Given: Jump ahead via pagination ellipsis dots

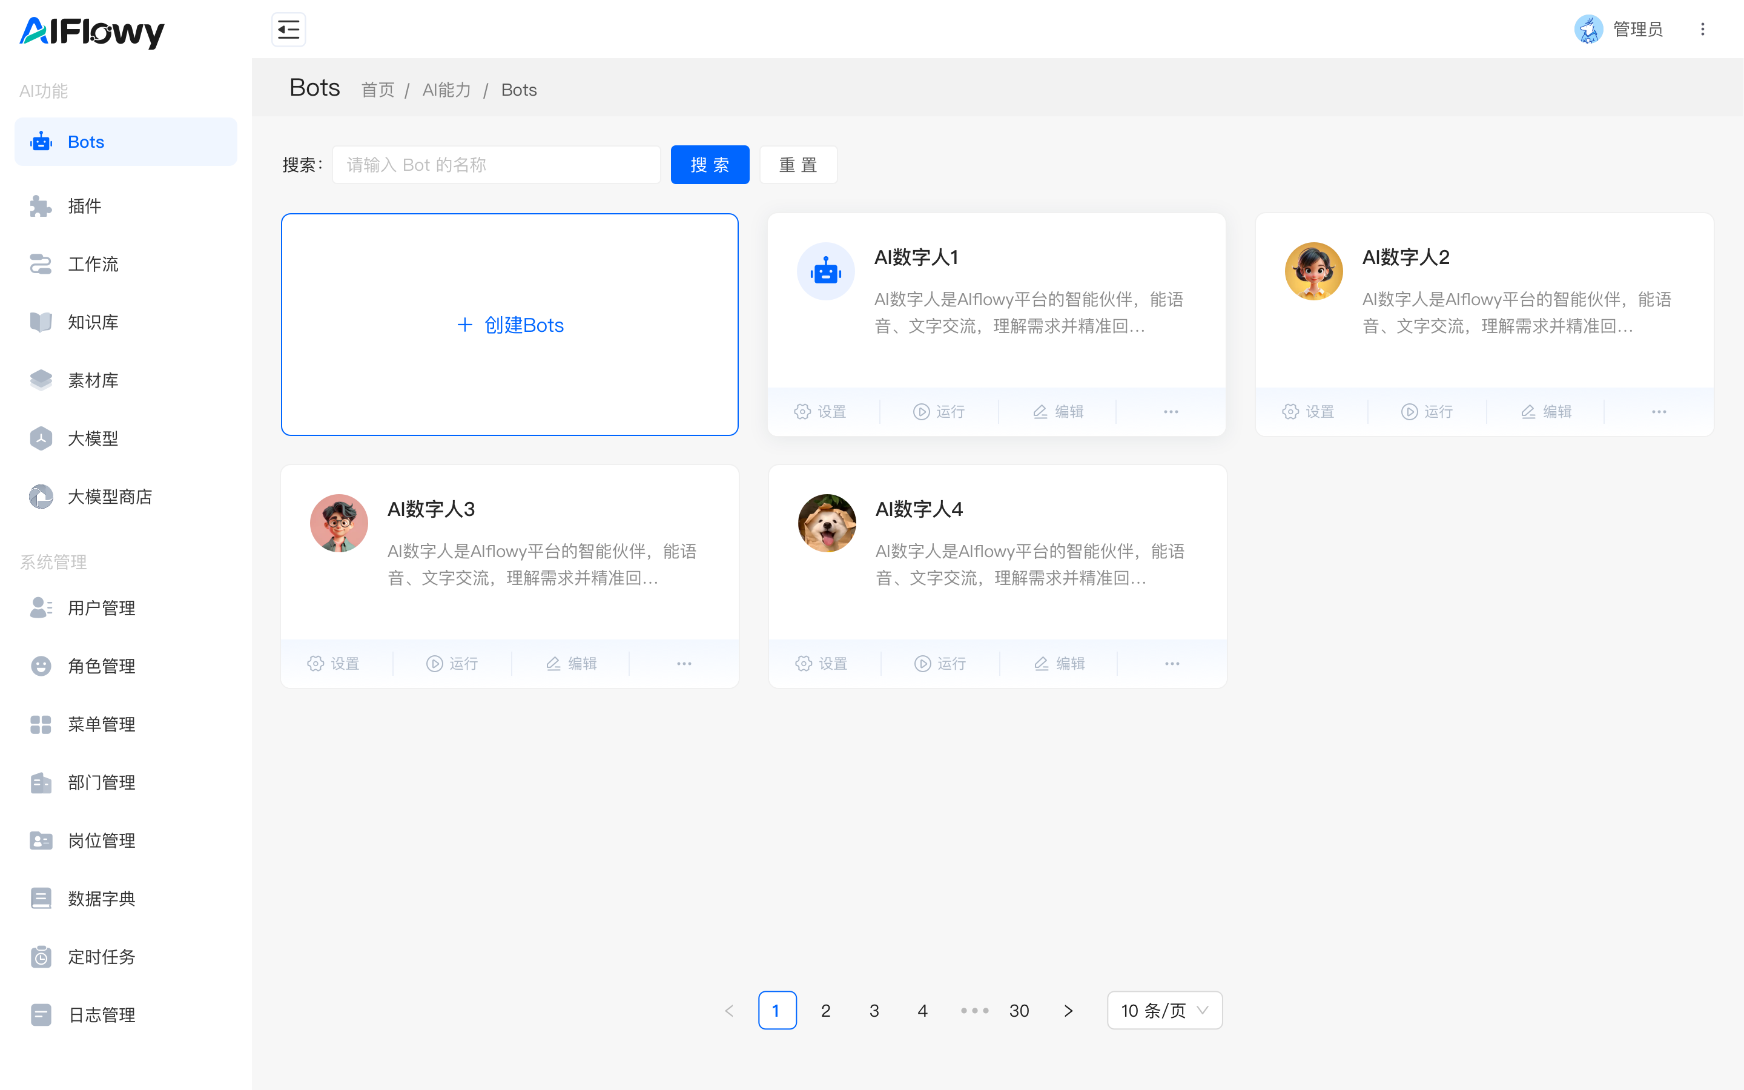Looking at the screenshot, I should (x=974, y=1010).
